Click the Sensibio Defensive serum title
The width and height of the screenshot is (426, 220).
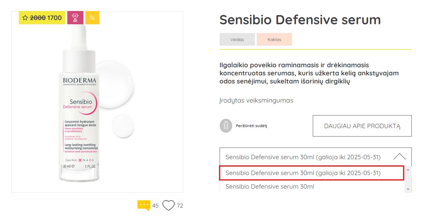[x=300, y=20]
